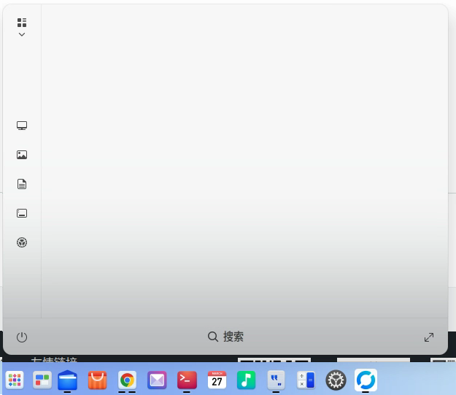
Task: Open Calculator from the dock
Action: [x=306, y=380]
